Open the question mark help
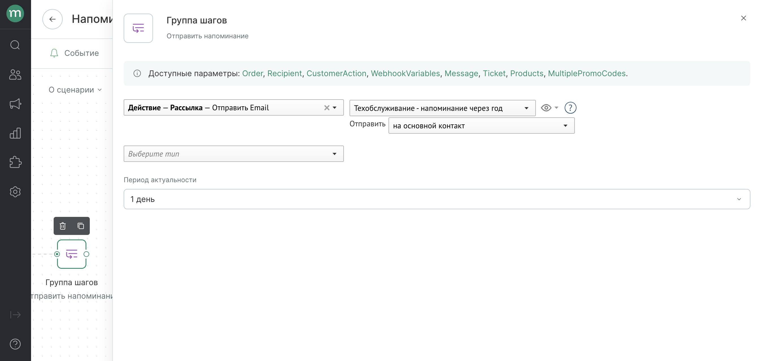 pos(570,108)
